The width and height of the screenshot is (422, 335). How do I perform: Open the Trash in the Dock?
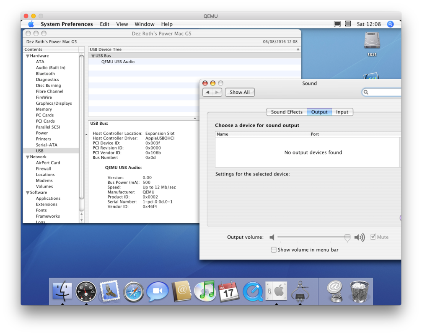[359, 291]
